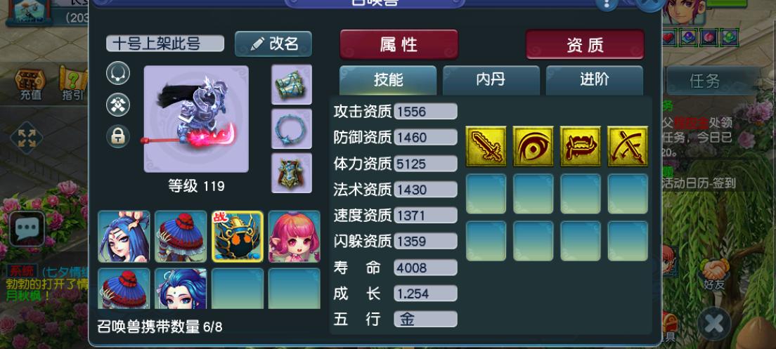Viewport: 776px width, 349px height.
Task: Select the pink-haired girl pet thumbnail
Action: [294, 236]
